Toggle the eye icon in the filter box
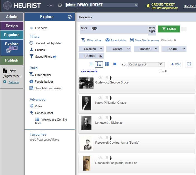196x175 pixels. [95, 28]
